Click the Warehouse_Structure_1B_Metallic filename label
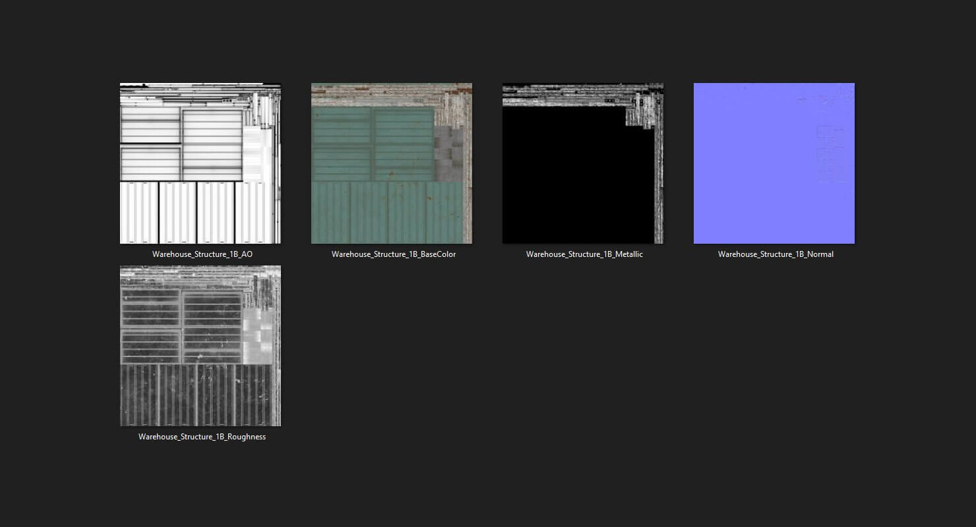Viewport: 976px width, 527px height. 584,254
